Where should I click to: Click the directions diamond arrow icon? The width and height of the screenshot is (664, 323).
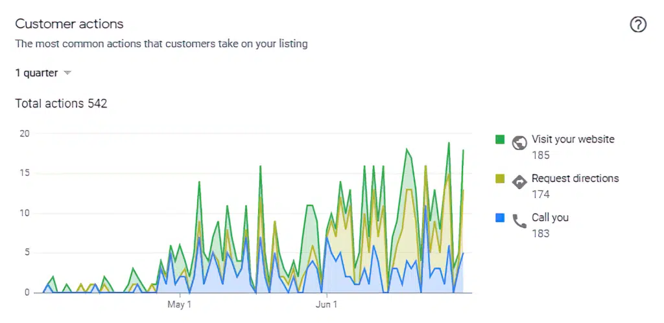point(519,183)
